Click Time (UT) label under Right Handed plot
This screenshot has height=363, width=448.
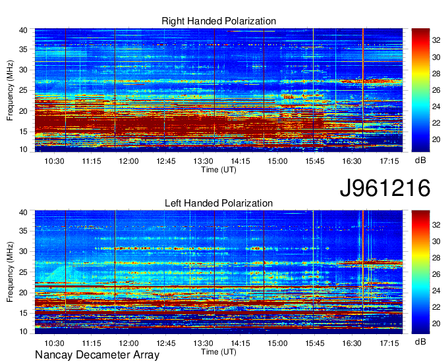pos(219,170)
